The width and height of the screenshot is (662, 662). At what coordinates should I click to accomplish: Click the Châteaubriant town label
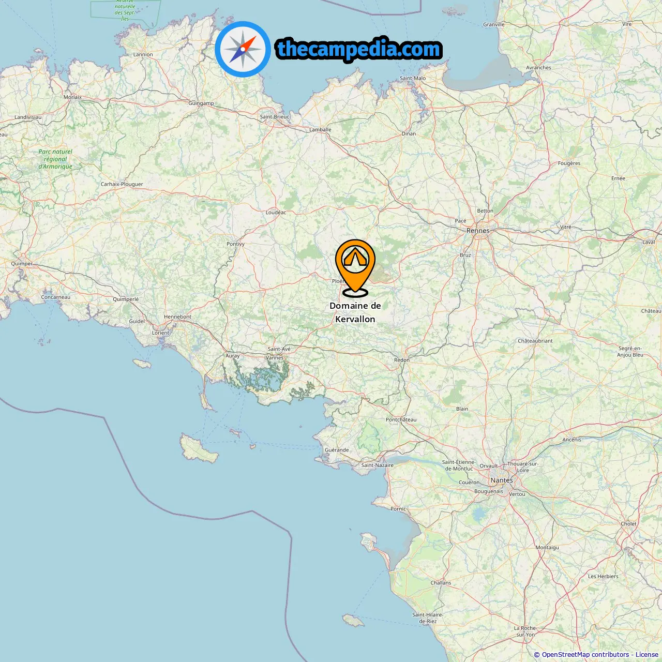tap(535, 341)
